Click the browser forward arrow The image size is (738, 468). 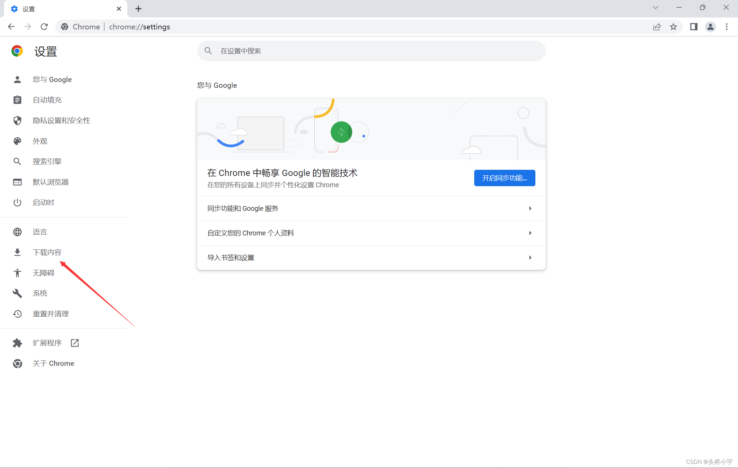tap(28, 27)
